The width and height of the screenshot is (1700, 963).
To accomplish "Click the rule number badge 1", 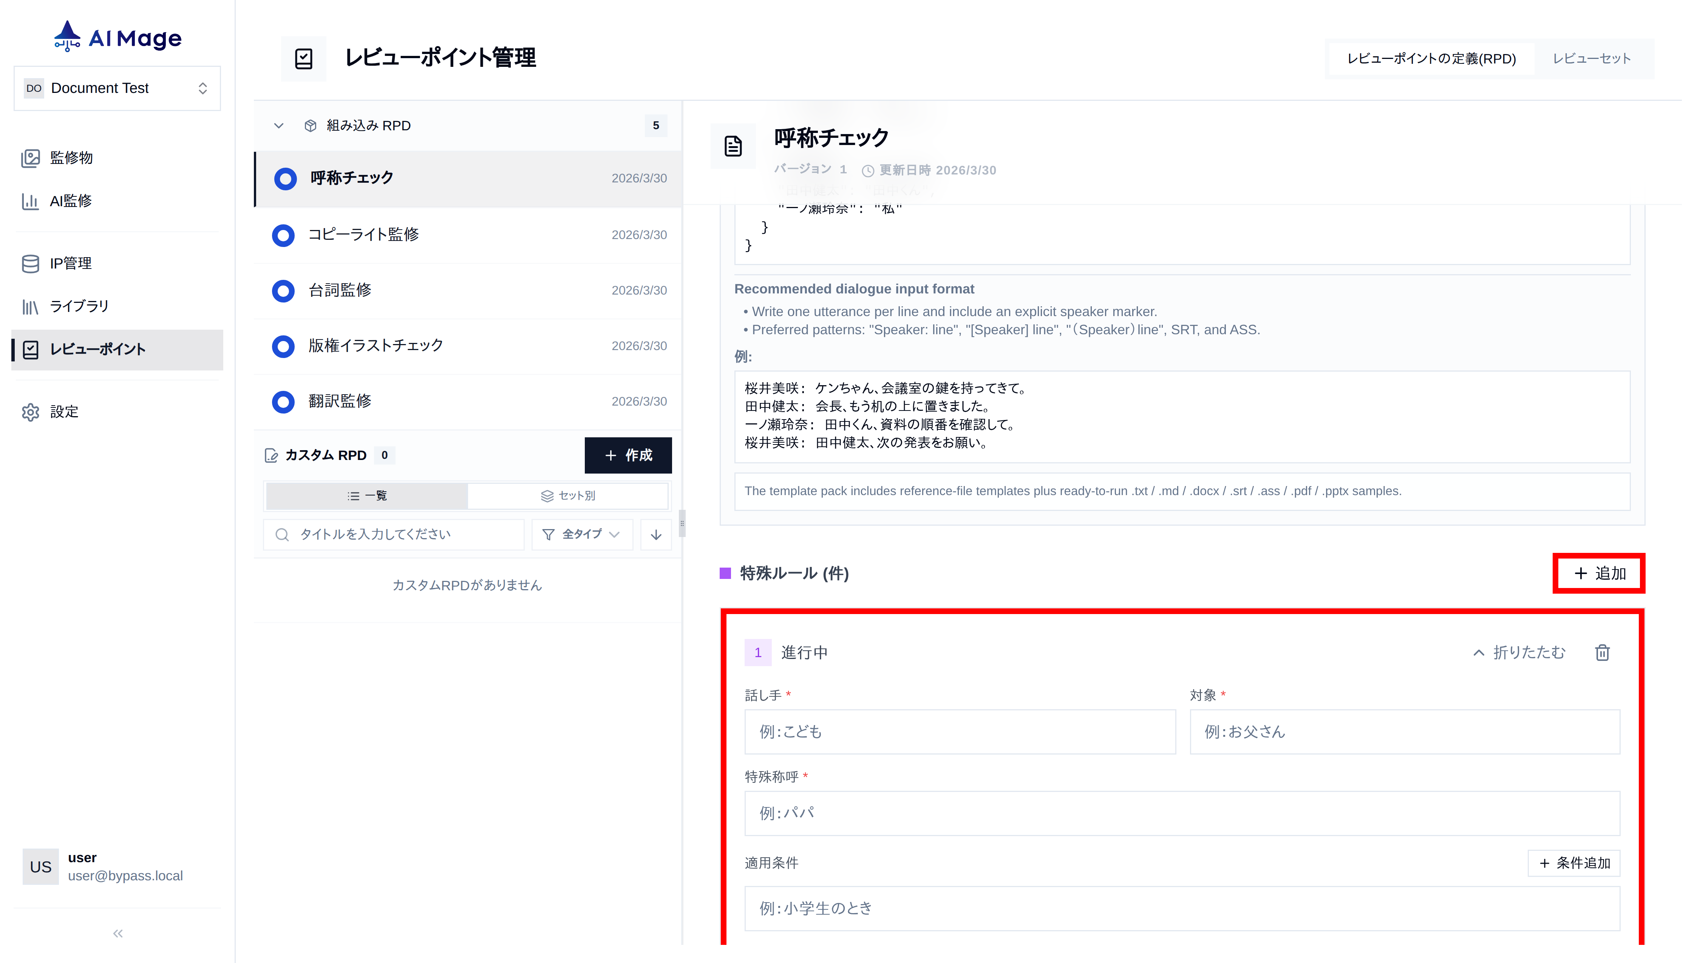I will tap(757, 653).
